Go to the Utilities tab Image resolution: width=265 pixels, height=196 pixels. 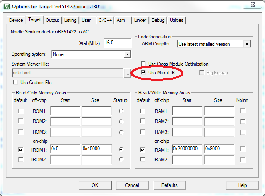pyautogui.click(x=176, y=20)
